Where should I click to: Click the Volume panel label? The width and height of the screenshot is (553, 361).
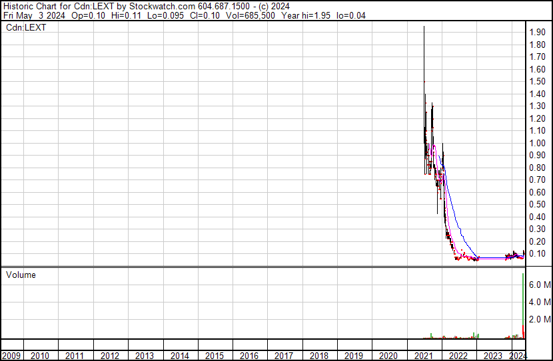click(21, 275)
